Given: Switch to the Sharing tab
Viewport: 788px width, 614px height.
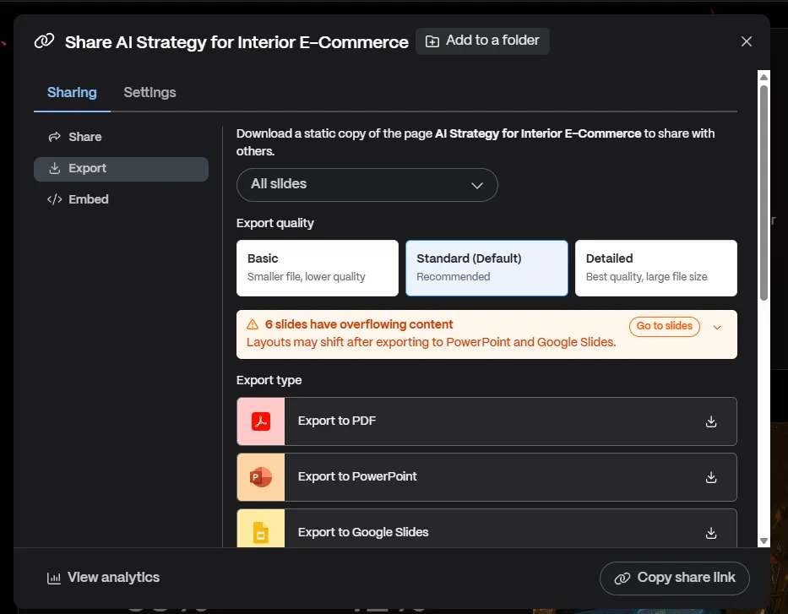Looking at the screenshot, I should tap(72, 92).
